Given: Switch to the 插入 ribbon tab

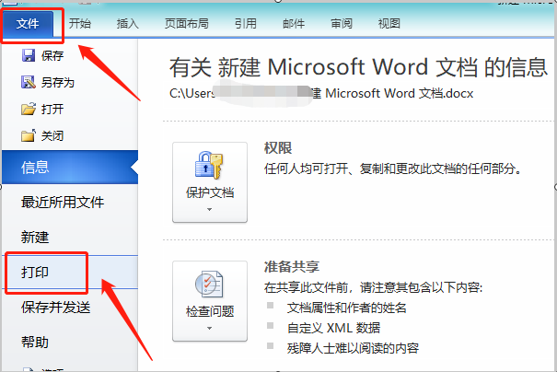Looking at the screenshot, I should tap(128, 24).
